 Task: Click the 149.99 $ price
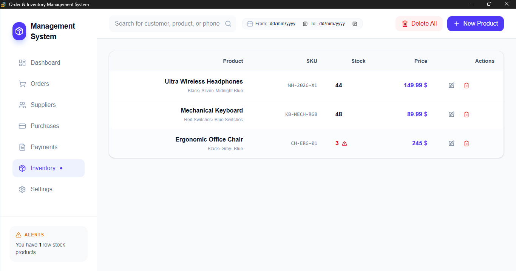pos(416,85)
